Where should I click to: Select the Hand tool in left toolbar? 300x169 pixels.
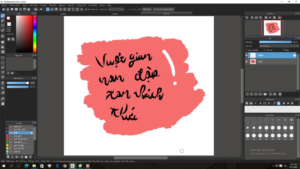[x=3, y=104]
